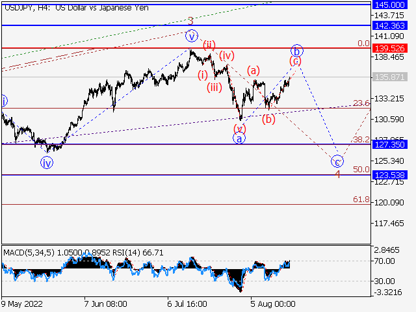Image resolution: width=416 pixels, height=312 pixels.
Task: Click the -3.3216 indicator scale value
Action: (387, 292)
